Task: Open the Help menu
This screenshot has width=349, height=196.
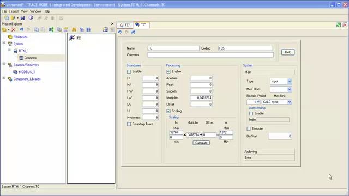Action: tap(46, 11)
